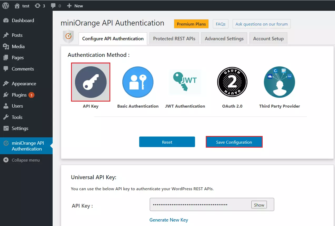Image resolution: width=335 pixels, height=226 pixels.
Task: Switch to the Protected REST APIs tab
Action: click(x=174, y=38)
